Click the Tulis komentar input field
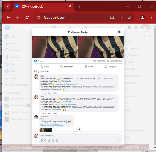The height and width of the screenshot is (152, 156). point(80,136)
